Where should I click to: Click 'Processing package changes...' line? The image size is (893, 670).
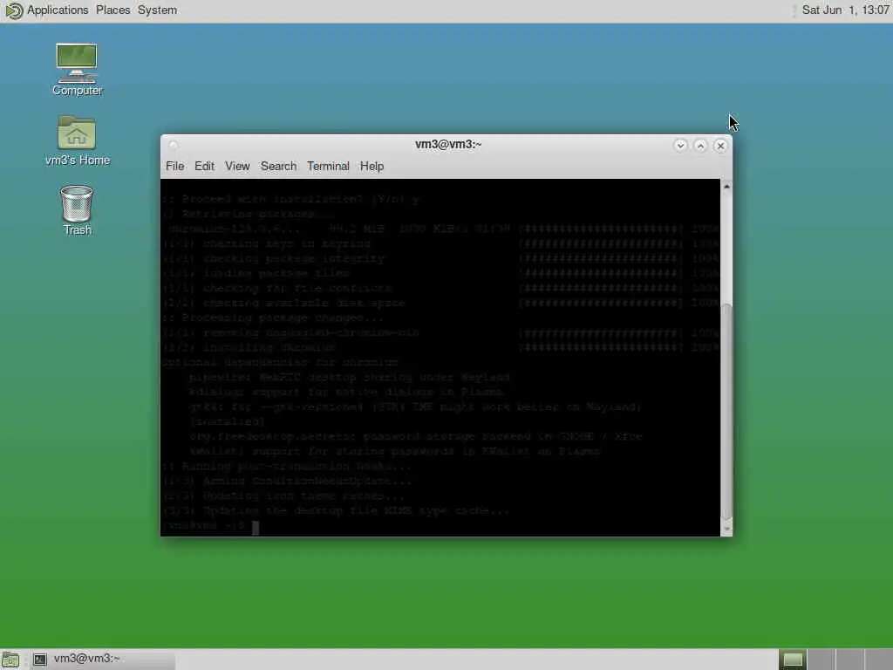tap(273, 318)
